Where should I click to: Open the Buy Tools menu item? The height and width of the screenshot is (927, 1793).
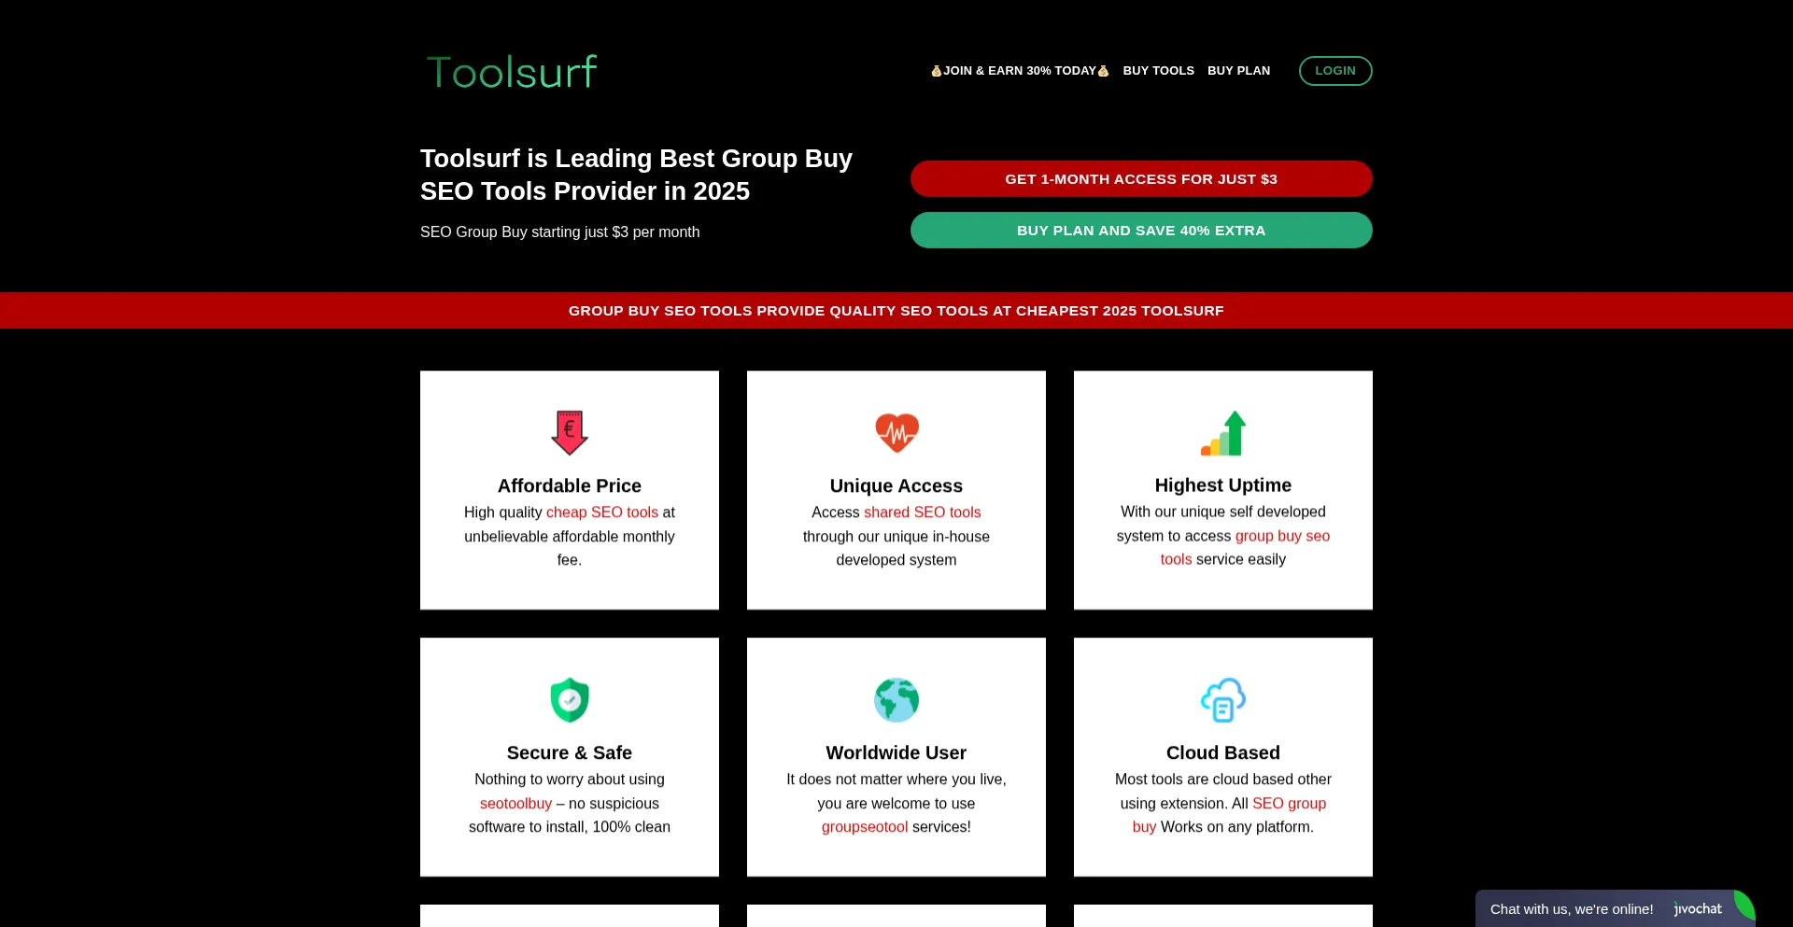(1158, 71)
